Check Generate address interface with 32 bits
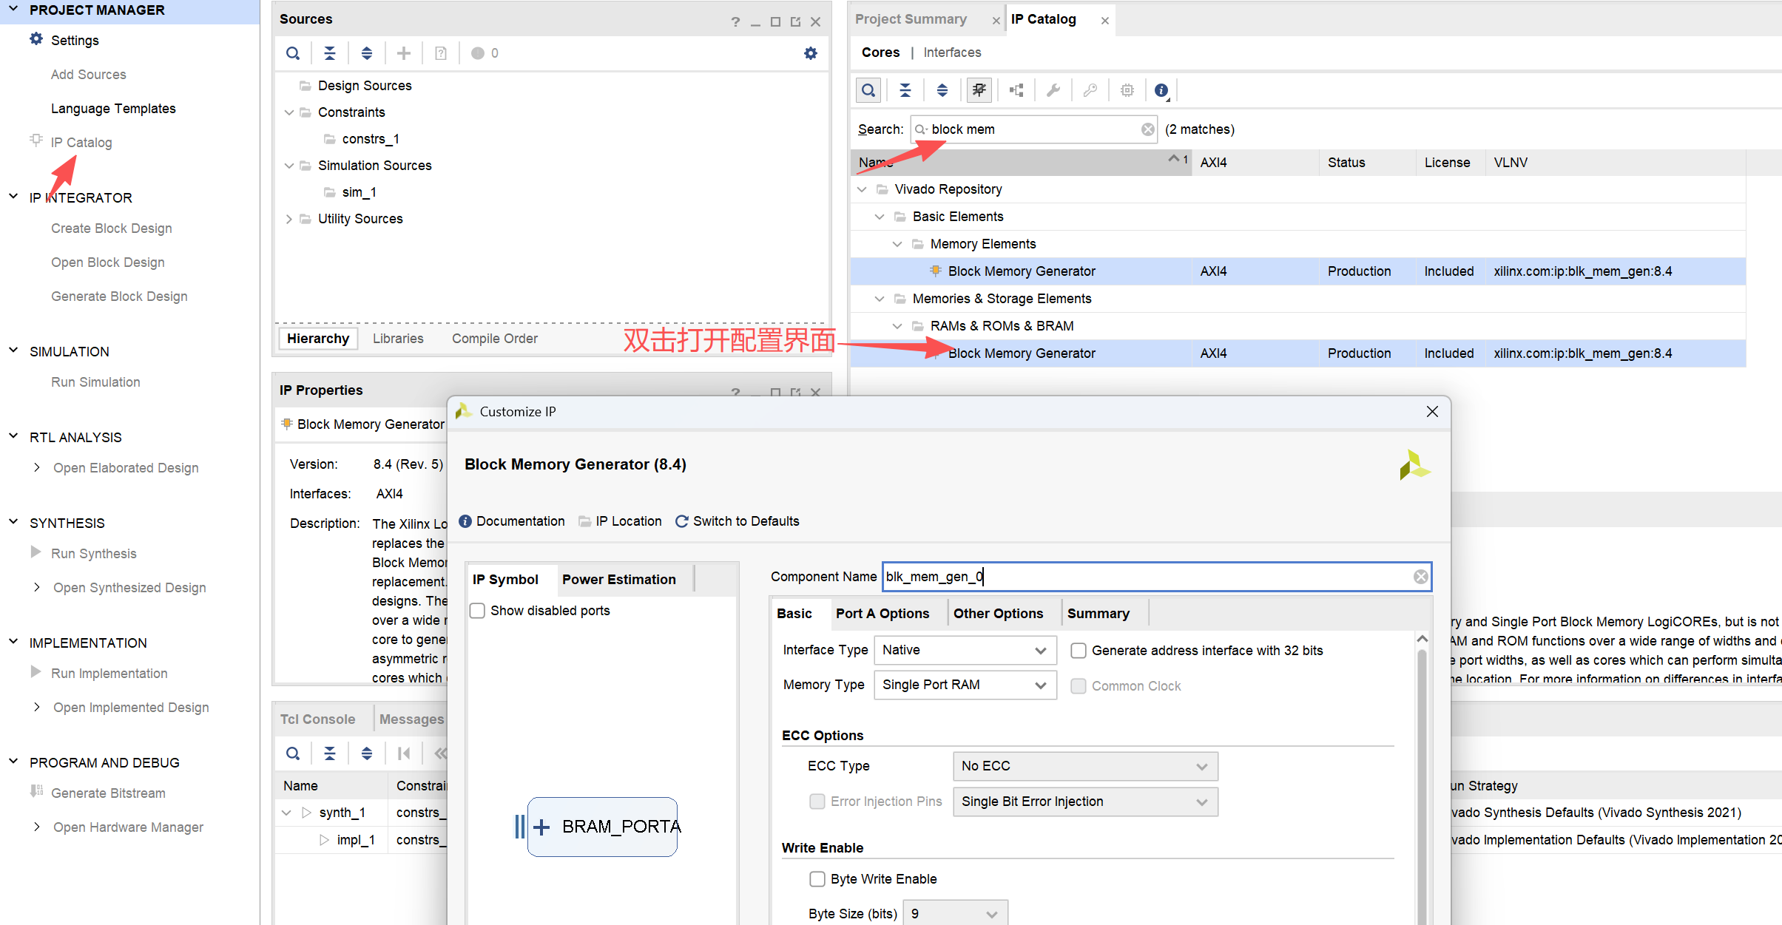1782x925 pixels. 1079,651
